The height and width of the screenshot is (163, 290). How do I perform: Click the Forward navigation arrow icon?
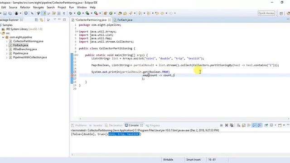point(171,13)
